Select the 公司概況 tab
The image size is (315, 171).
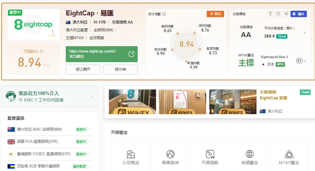pyautogui.click(x=131, y=157)
